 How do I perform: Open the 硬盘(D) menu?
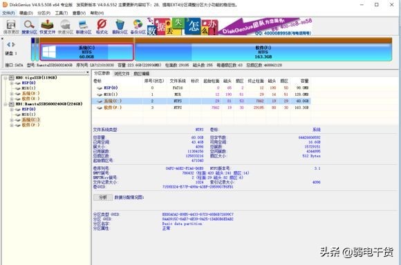point(26,12)
